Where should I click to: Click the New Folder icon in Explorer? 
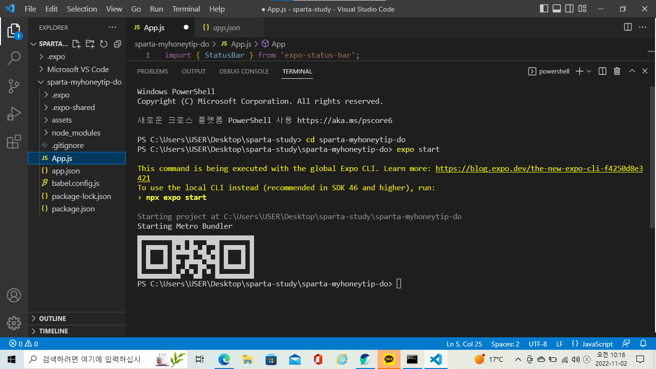click(90, 44)
